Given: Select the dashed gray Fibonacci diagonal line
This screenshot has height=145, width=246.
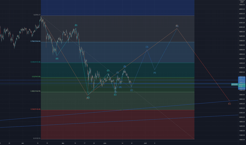Looking at the screenshot, I should tap(118, 78).
